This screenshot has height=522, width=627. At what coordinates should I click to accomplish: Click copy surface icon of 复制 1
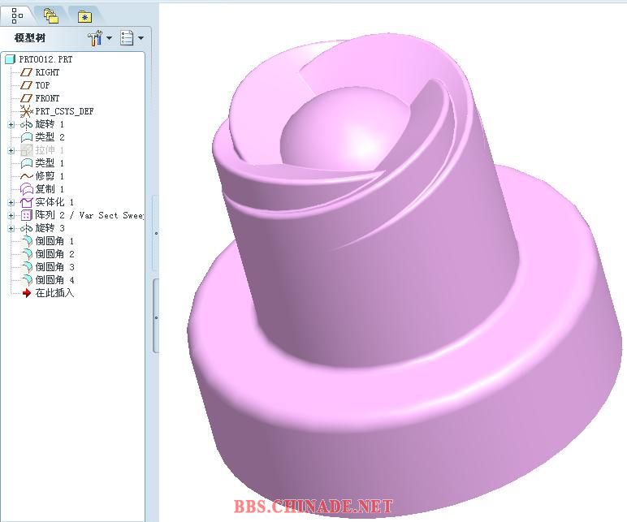pos(26,188)
